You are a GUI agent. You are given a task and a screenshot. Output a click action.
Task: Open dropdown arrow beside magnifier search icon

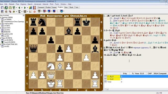tap(16, 11)
